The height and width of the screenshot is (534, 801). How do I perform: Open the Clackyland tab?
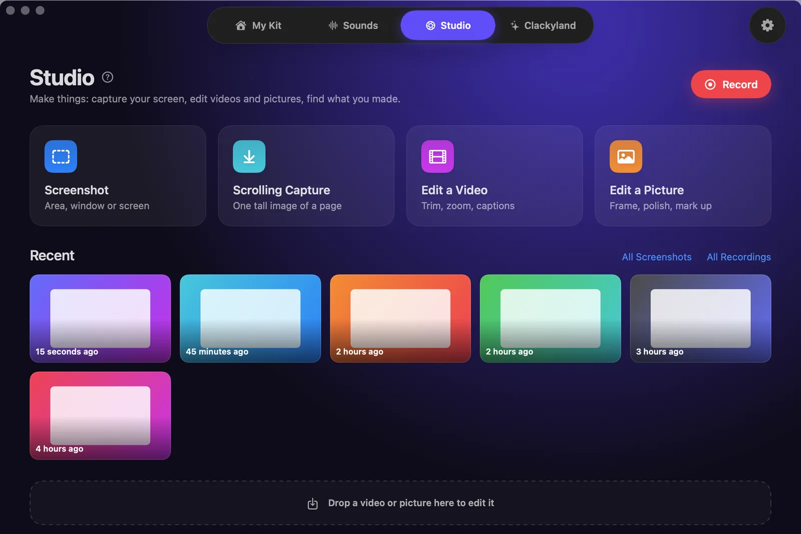[543, 26]
